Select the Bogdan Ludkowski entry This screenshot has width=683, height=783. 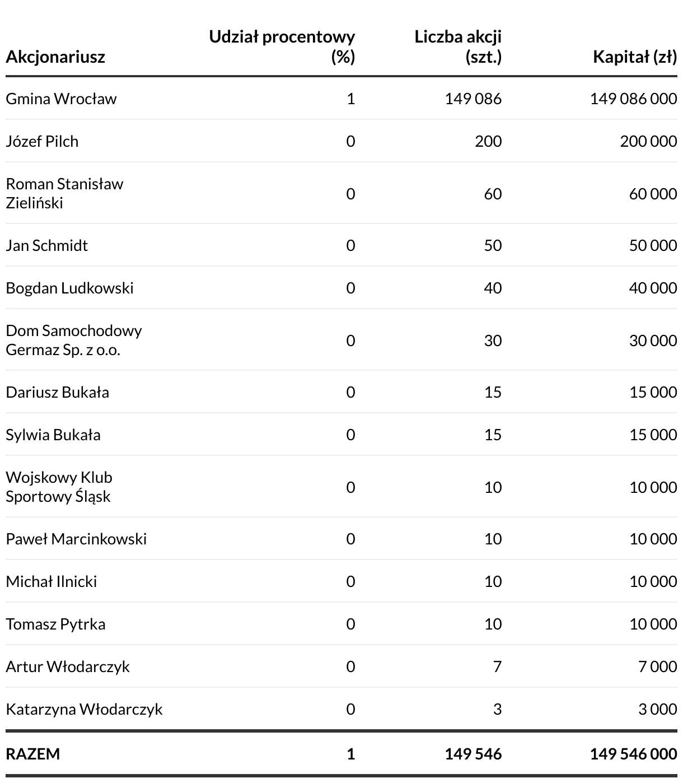69,288
